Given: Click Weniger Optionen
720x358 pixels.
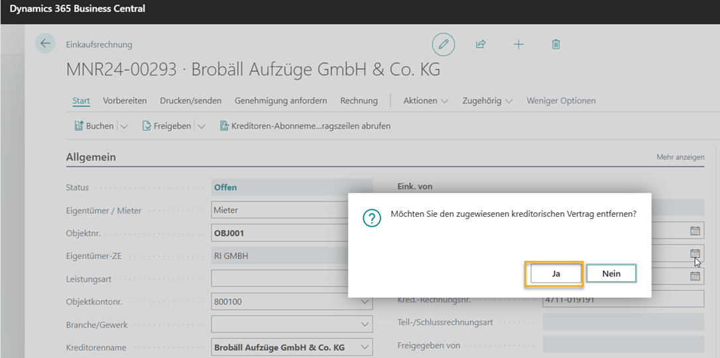Looking at the screenshot, I should click(561, 101).
